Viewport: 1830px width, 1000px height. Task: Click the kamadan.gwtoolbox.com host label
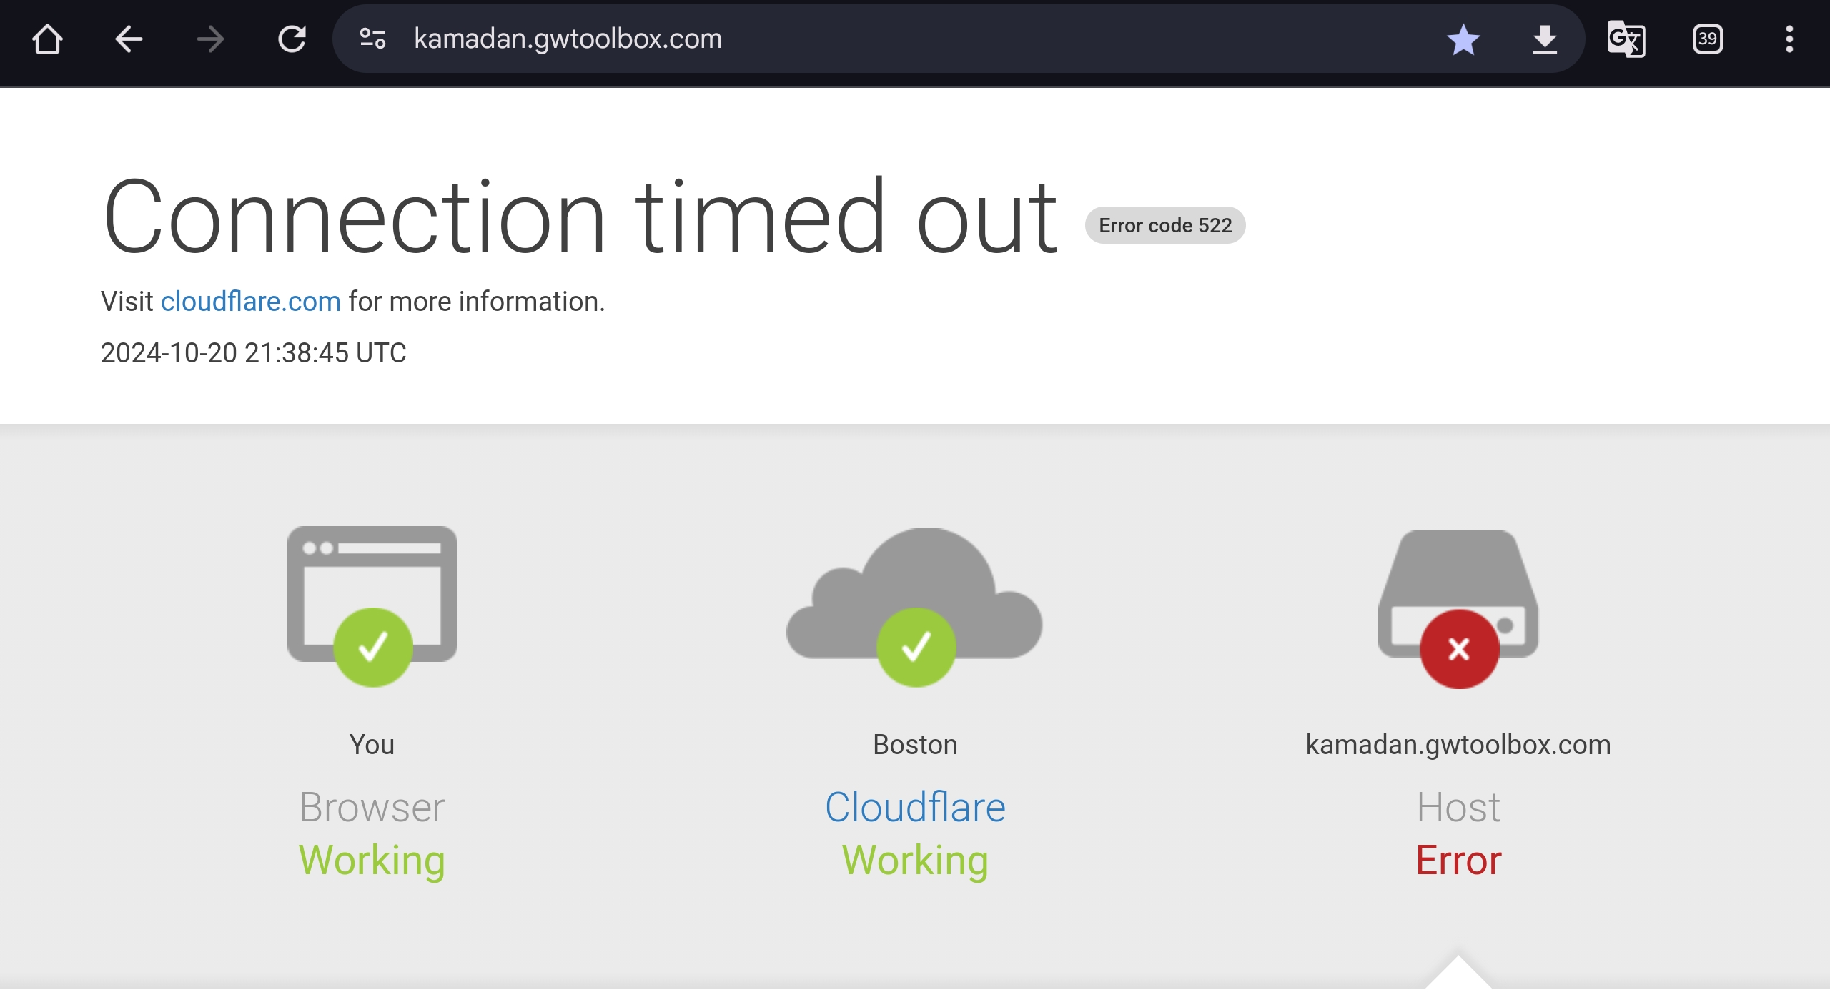(x=1458, y=745)
